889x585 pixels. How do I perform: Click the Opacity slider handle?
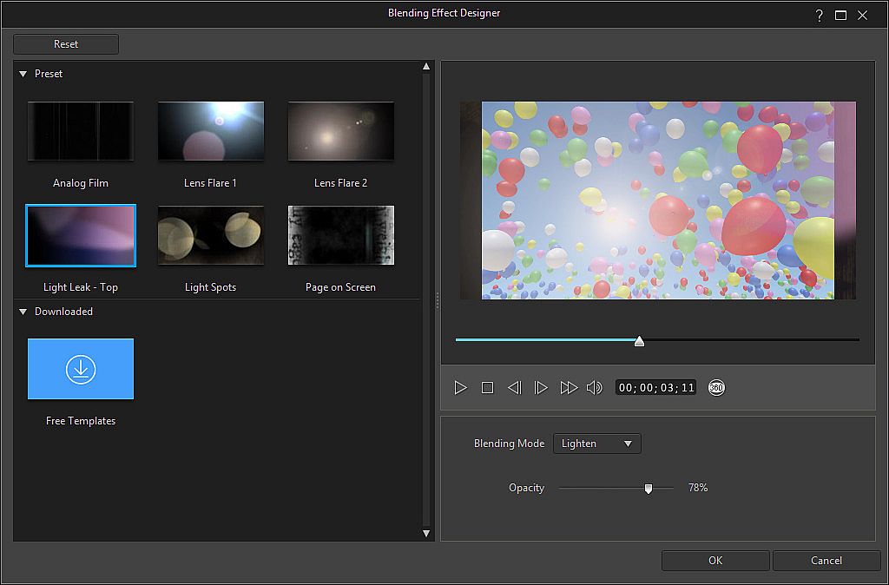[649, 489]
